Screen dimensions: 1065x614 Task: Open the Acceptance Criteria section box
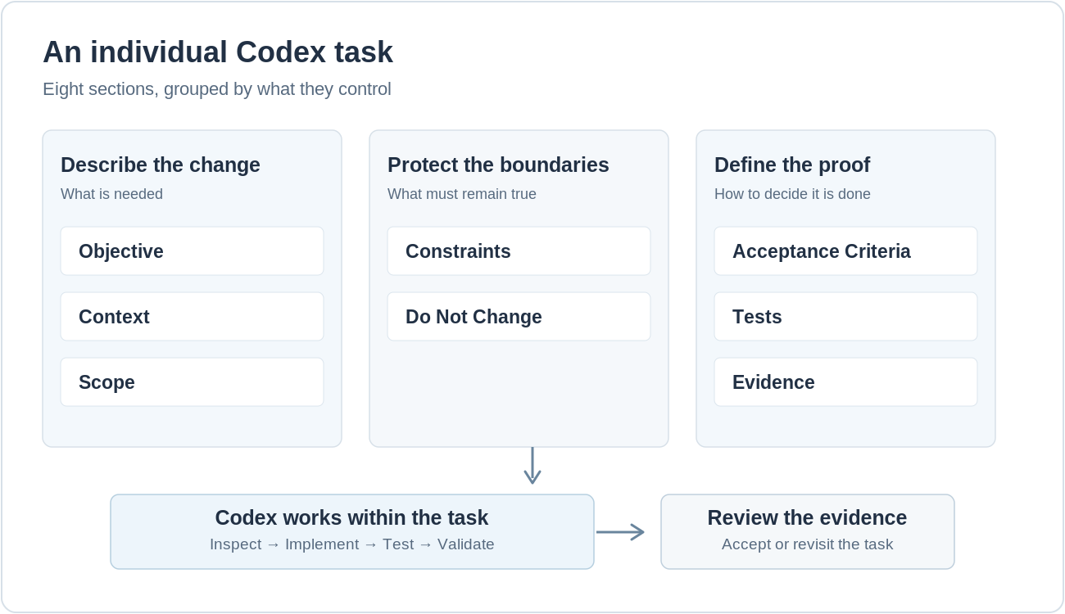(x=845, y=251)
